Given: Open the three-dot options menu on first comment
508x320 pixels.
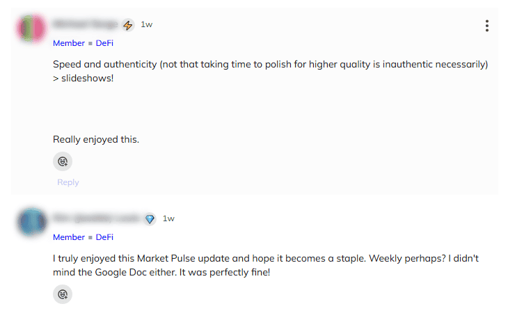Looking at the screenshot, I should pyautogui.click(x=486, y=26).
